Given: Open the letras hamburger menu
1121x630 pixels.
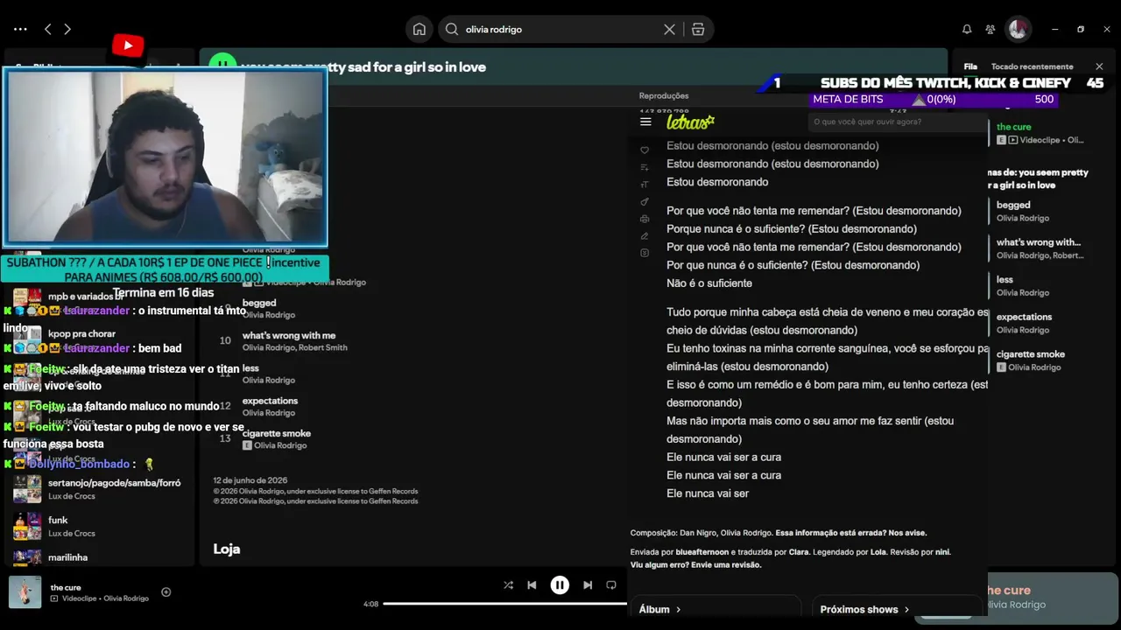Looking at the screenshot, I should pos(645,122).
